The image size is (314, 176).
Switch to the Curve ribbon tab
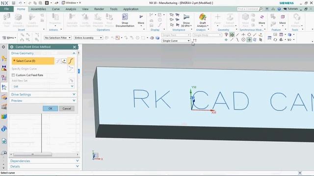click(x=55, y=9)
